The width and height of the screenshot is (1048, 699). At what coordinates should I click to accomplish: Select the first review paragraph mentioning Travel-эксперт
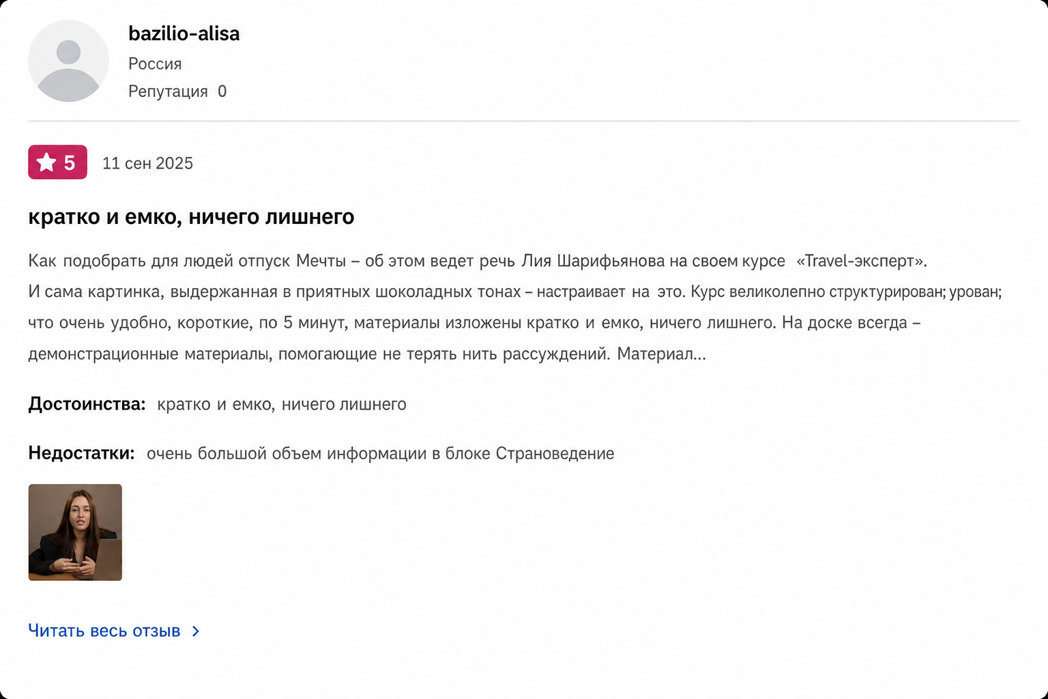(x=478, y=261)
